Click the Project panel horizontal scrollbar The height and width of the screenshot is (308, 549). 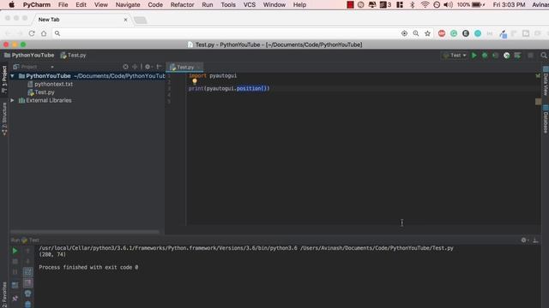click(x=84, y=232)
